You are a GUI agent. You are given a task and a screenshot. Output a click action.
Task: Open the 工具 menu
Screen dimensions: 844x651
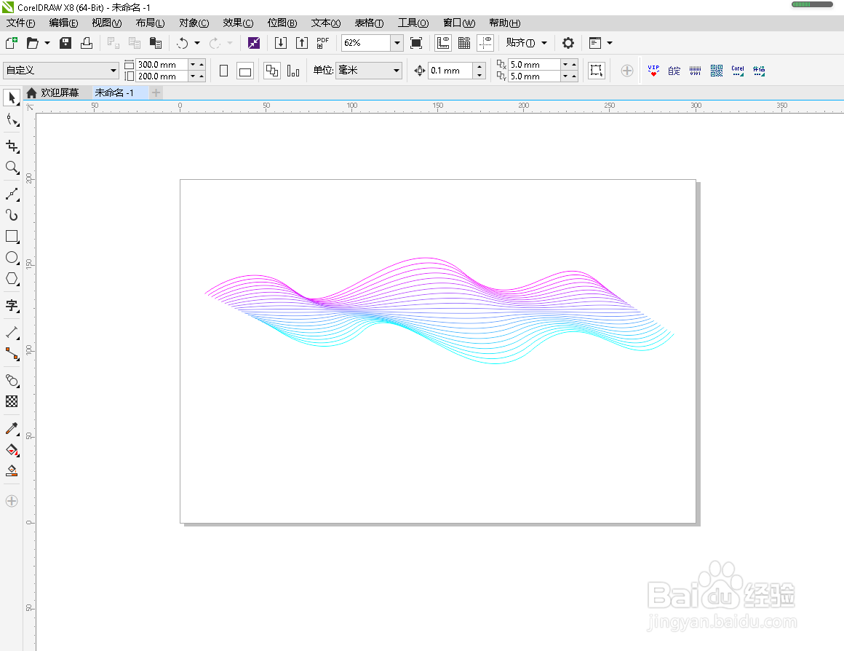(413, 23)
